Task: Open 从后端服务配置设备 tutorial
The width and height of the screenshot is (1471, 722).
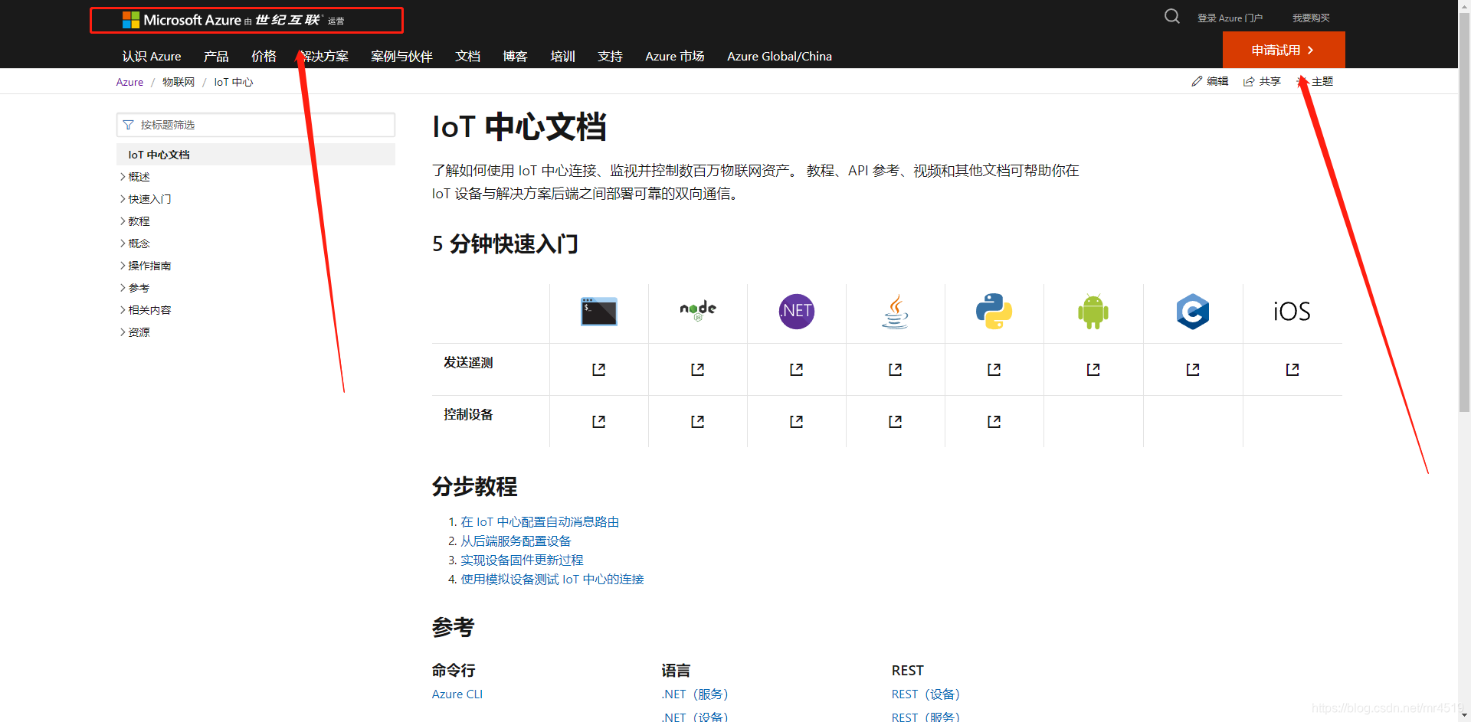Action: (x=516, y=541)
